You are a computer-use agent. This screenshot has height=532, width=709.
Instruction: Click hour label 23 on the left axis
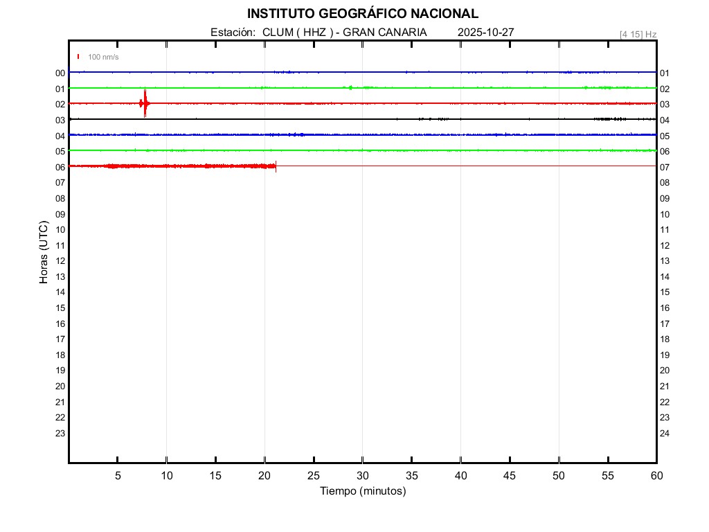[x=60, y=434]
